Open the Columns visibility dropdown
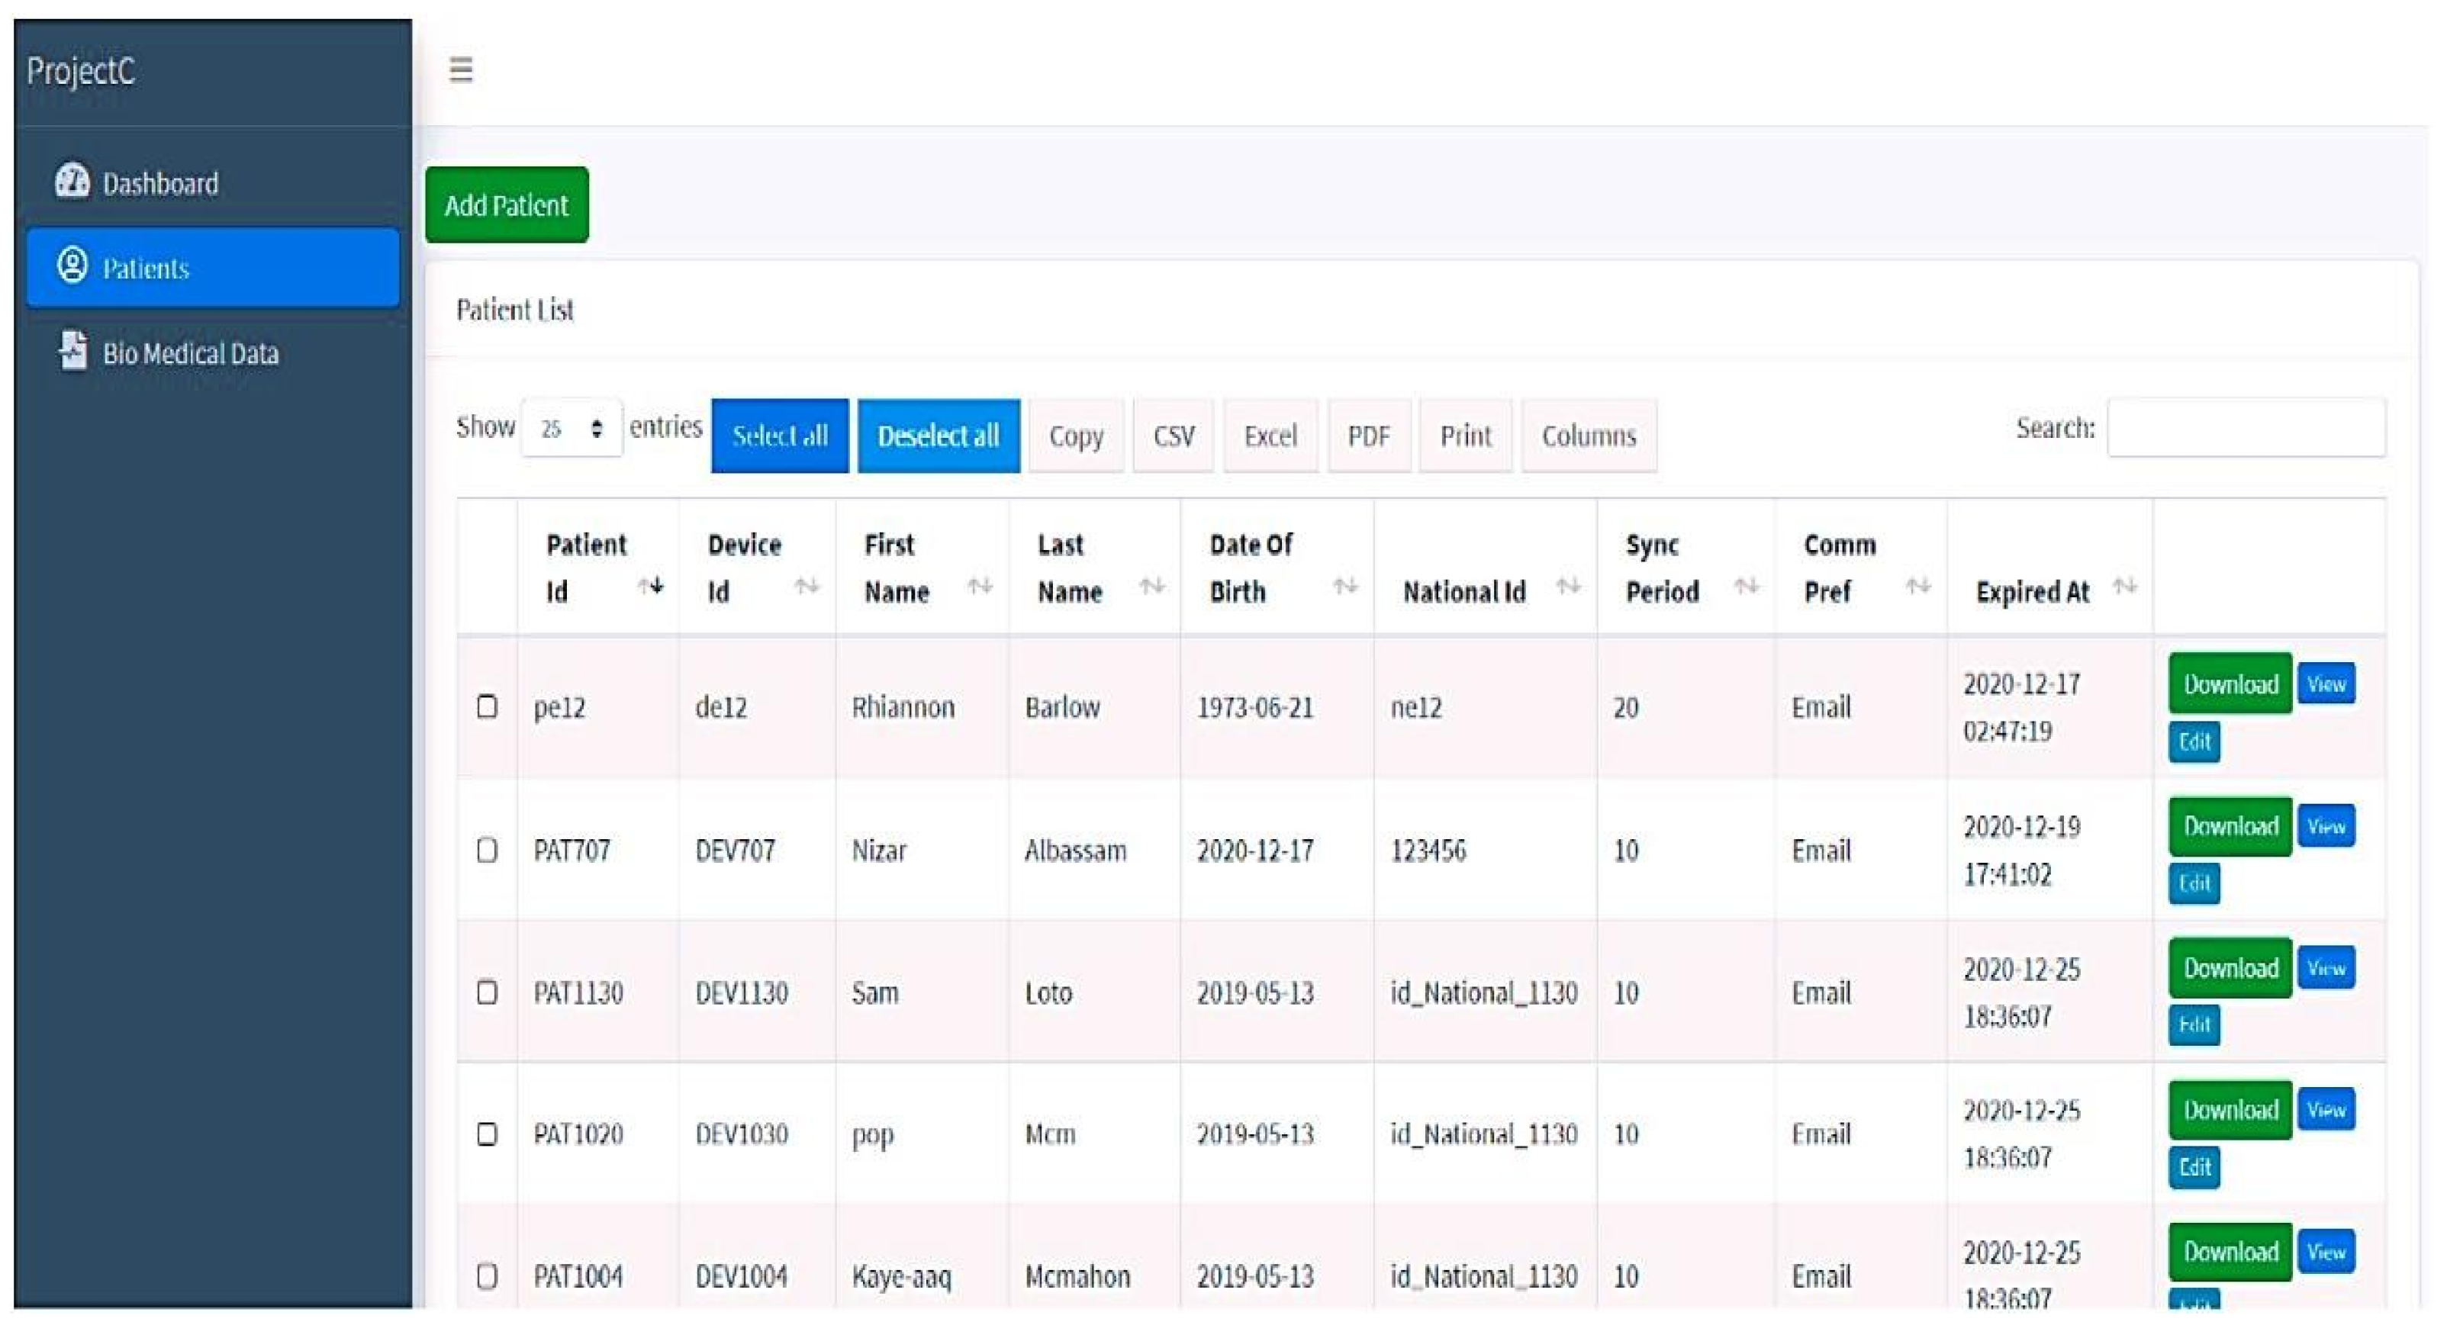Image resolution: width=2447 pixels, height=1338 pixels. (1589, 436)
